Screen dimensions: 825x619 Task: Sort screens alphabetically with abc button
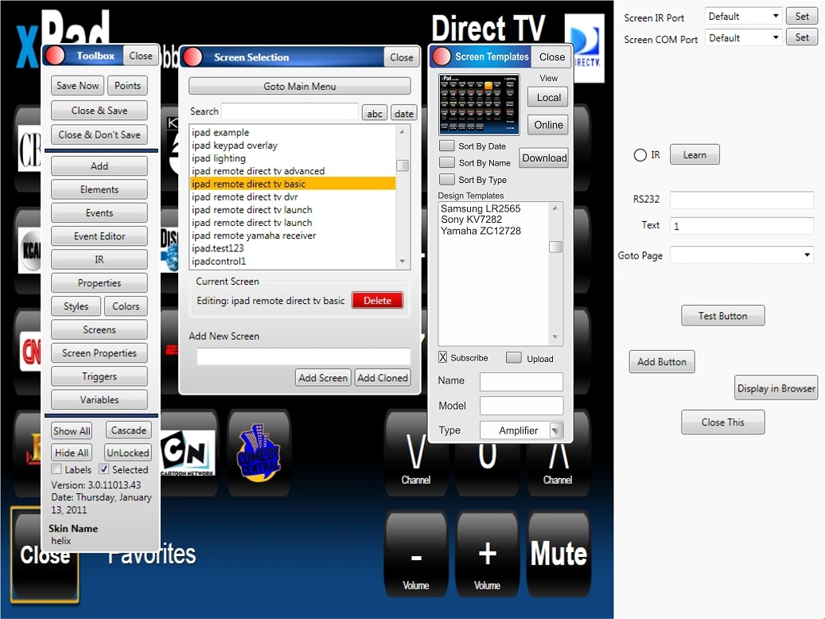coord(375,113)
